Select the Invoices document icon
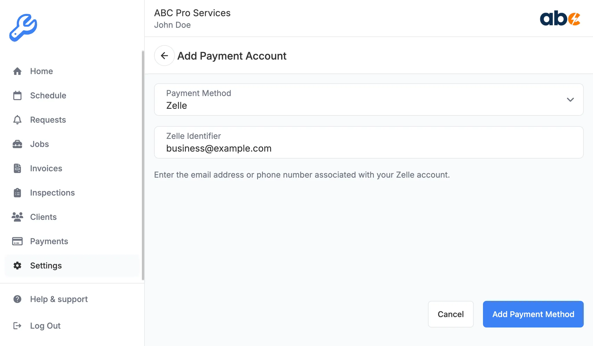The width and height of the screenshot is (593, 346). (x=18, y=168)
